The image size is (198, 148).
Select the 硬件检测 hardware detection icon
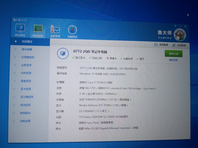(x=38, y=31)
